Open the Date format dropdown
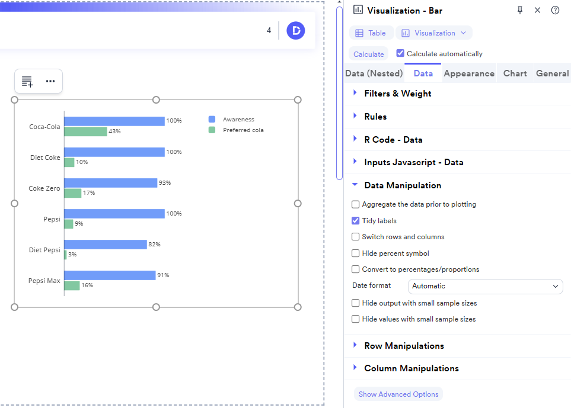The width and height of the screenshot is (571, 408). [485, 286]
